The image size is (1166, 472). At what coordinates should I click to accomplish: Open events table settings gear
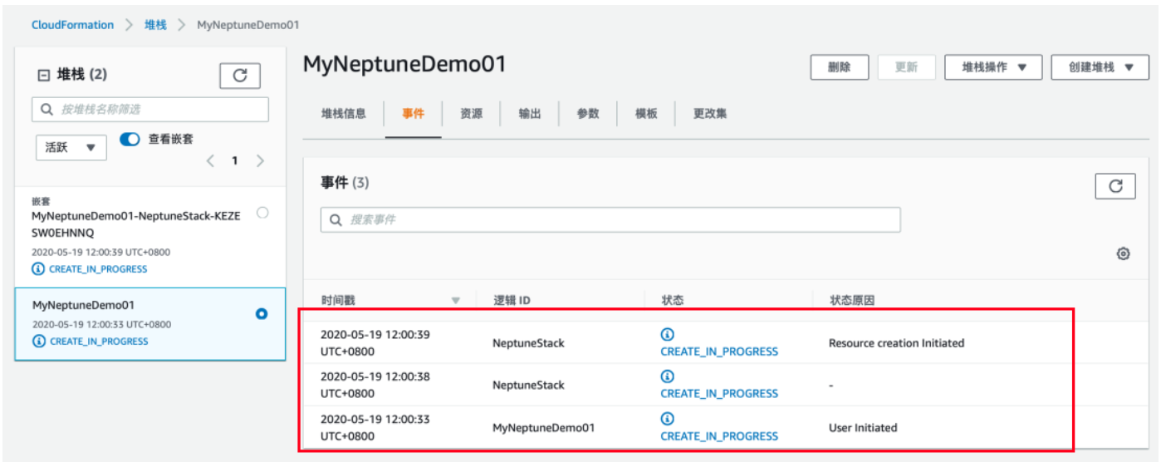point(1123,253)
